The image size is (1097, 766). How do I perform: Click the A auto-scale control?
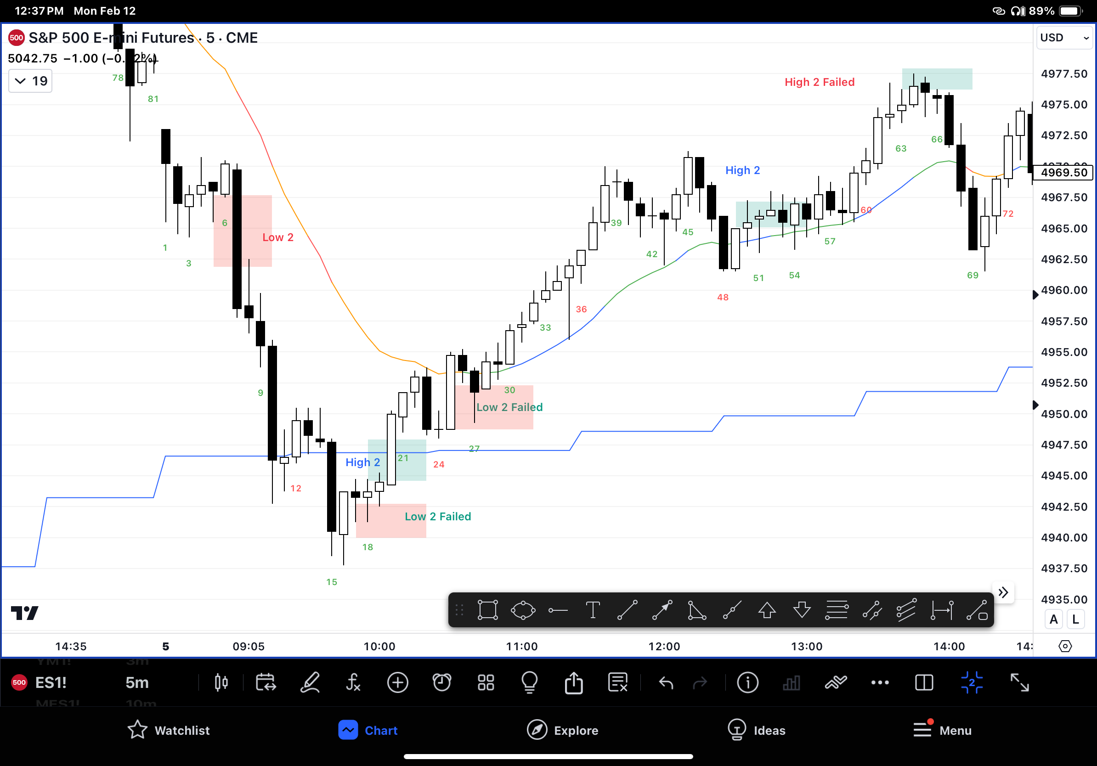click(x=1053, y=619)
